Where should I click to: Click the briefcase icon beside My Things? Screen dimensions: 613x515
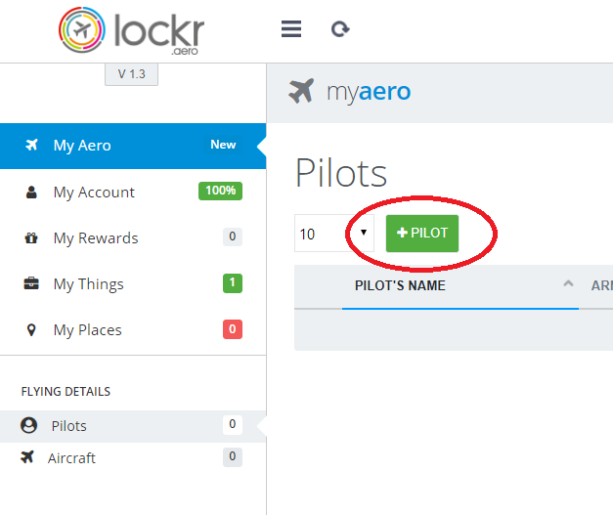click(31, 283)
